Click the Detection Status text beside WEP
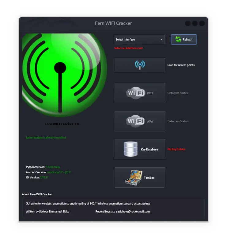Viewport: 227px width, 242px height. pyautogui.click(x=177, y=93)
